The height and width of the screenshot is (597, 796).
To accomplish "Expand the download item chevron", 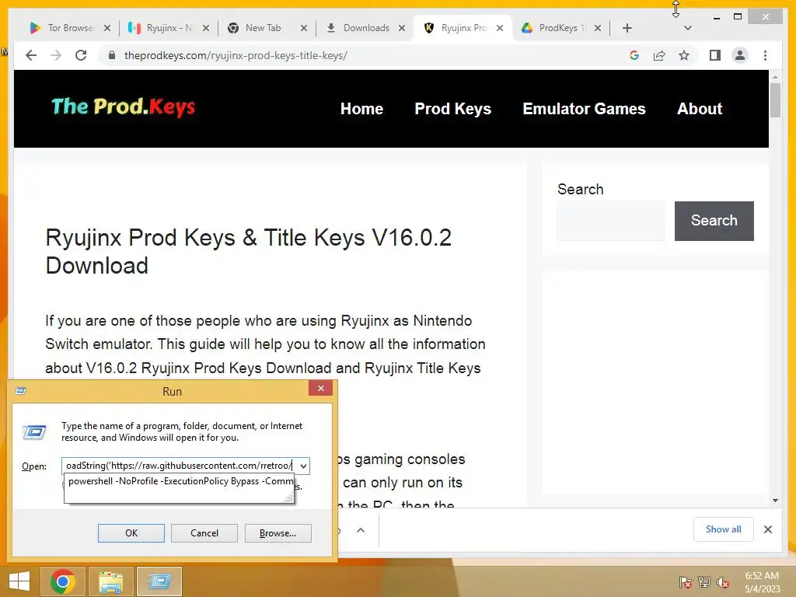I will (361, 530).
